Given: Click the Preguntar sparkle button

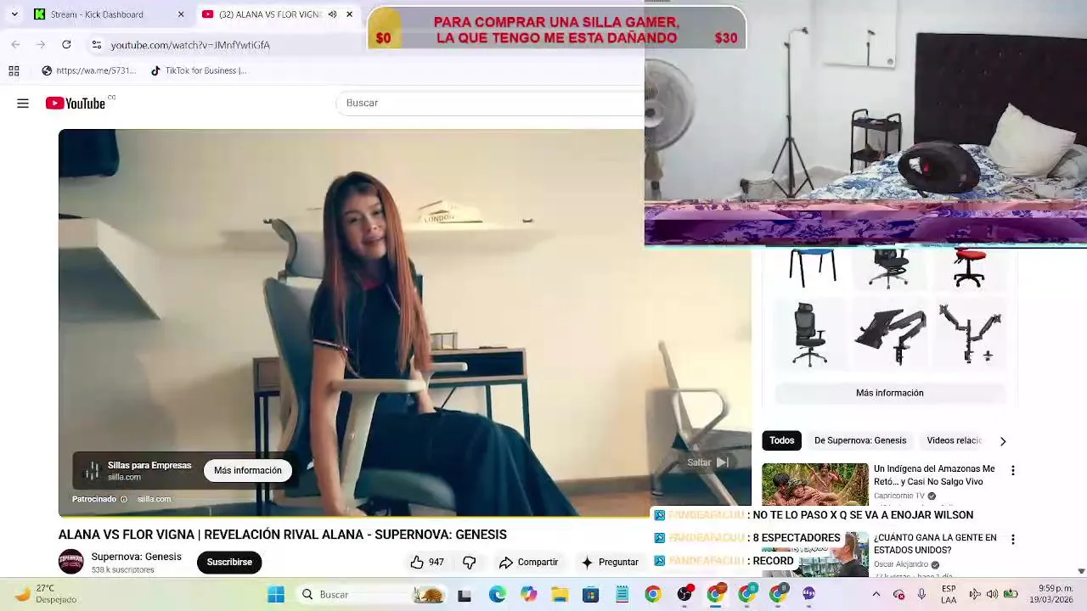Looking at the screenshot, I should coord(610,562).
